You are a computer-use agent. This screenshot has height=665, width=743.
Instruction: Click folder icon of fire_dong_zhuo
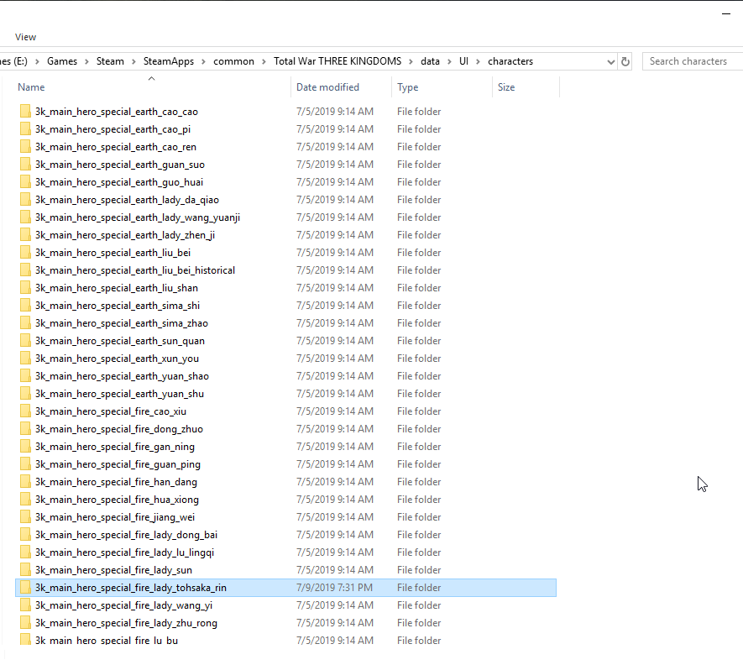[x=25, y=429]
